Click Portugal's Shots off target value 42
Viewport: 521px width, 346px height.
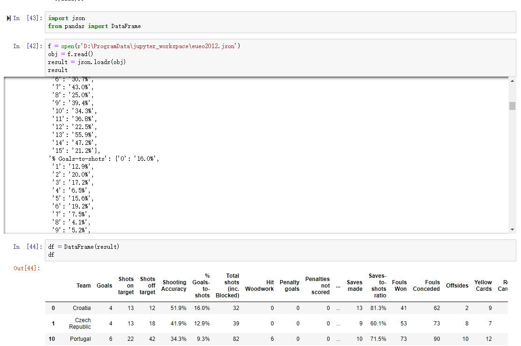[x=152, y=339]
